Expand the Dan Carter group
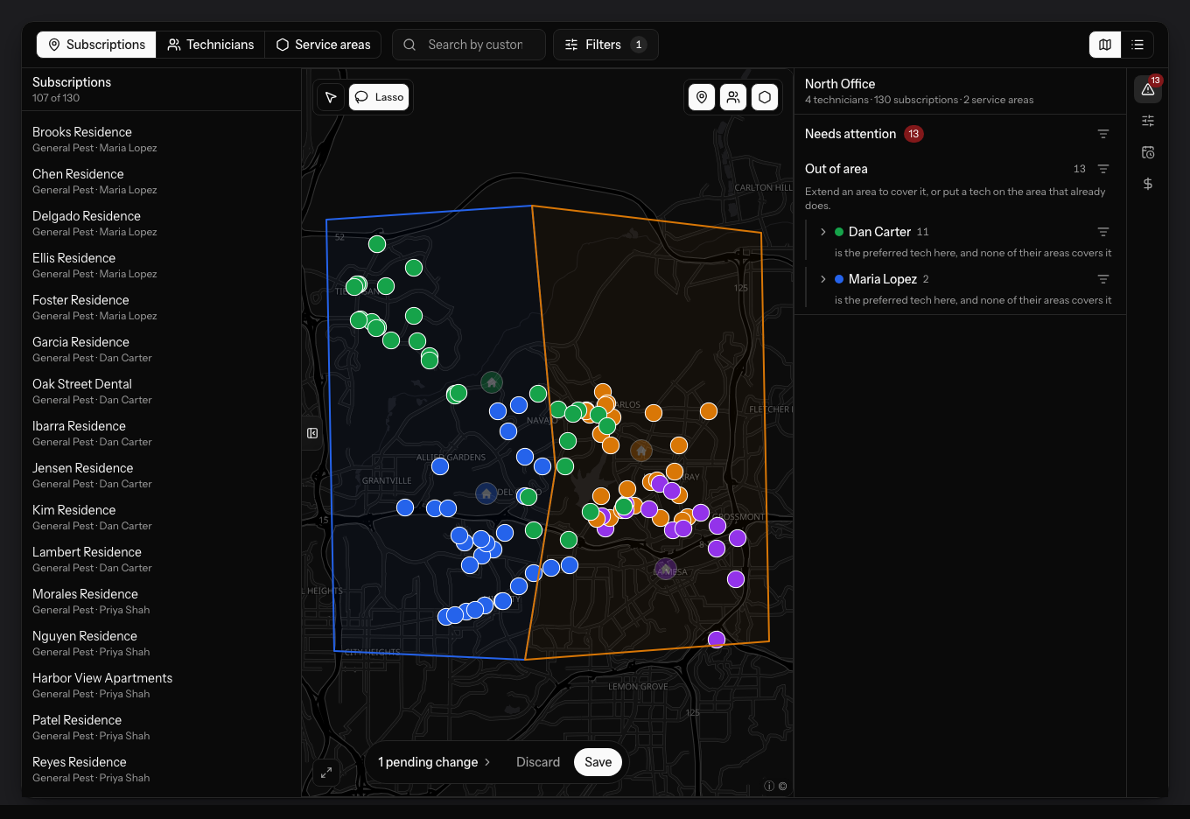 click(823, 232)
